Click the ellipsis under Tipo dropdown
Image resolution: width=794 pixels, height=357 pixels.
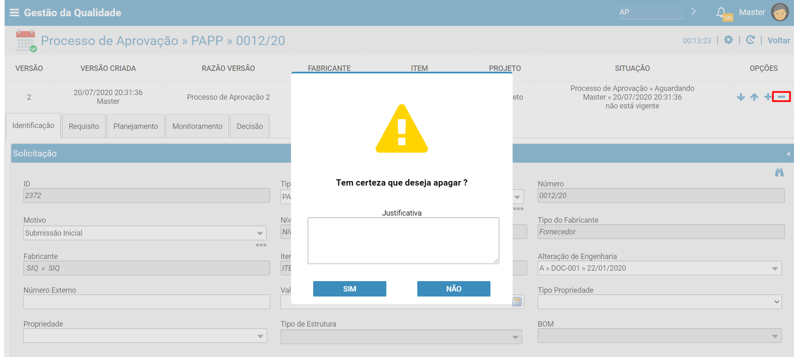click(518, 209)
